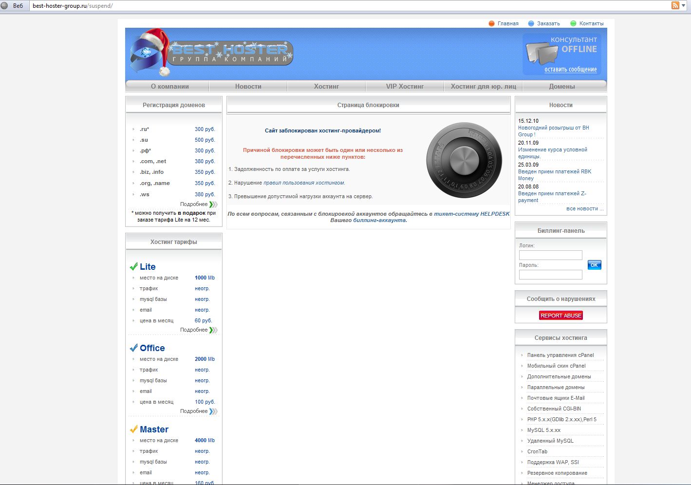The height and width of the screenshot is (485, 691).
Task: Click Параллельные домены service item
Action: tap(556, 387)
